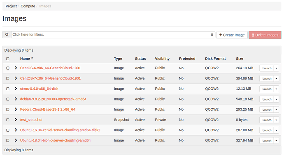Launch the Fedora-Cloud-Base-29 image
284x155 pixels.
267,109
